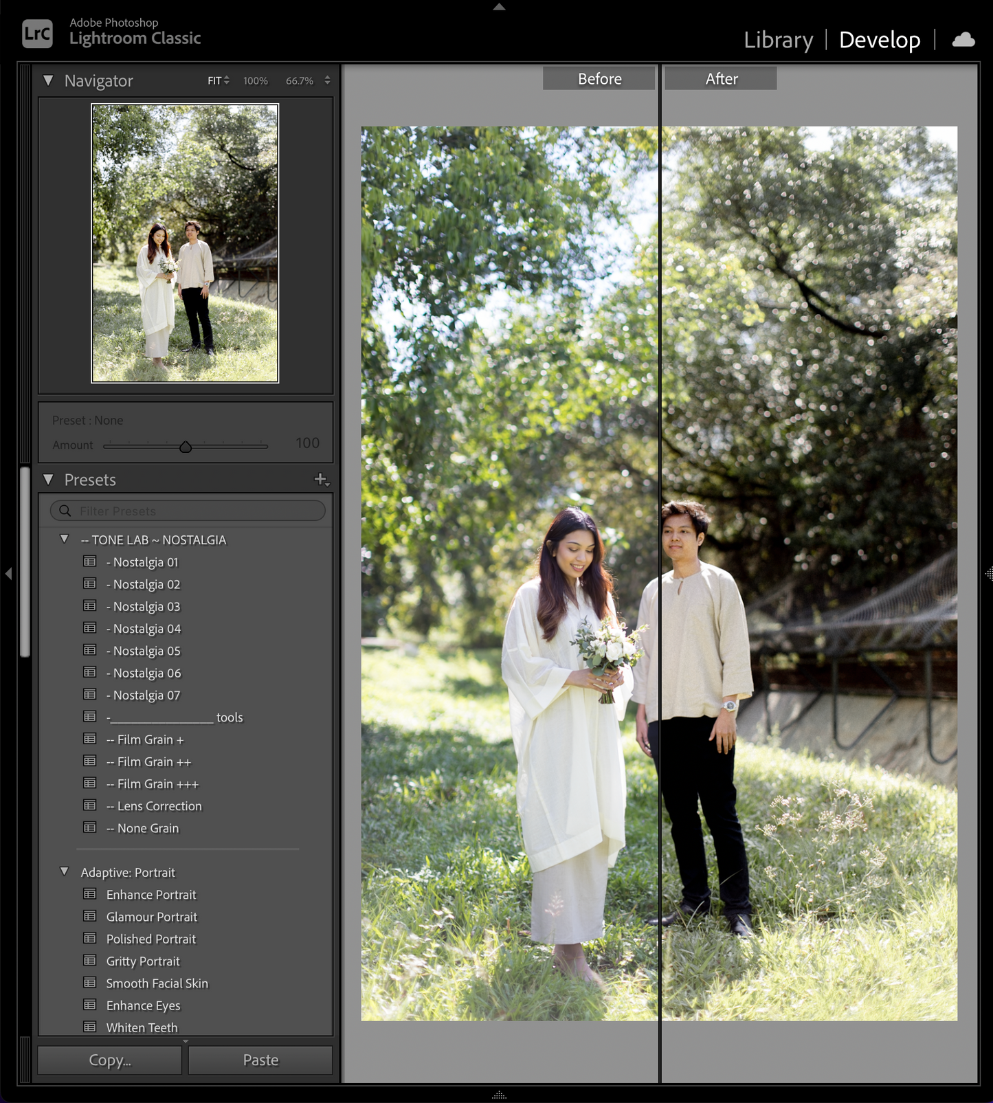The image size is (993, 1103).
Task: Apply the None Grain preset
Action: [142, 828]
